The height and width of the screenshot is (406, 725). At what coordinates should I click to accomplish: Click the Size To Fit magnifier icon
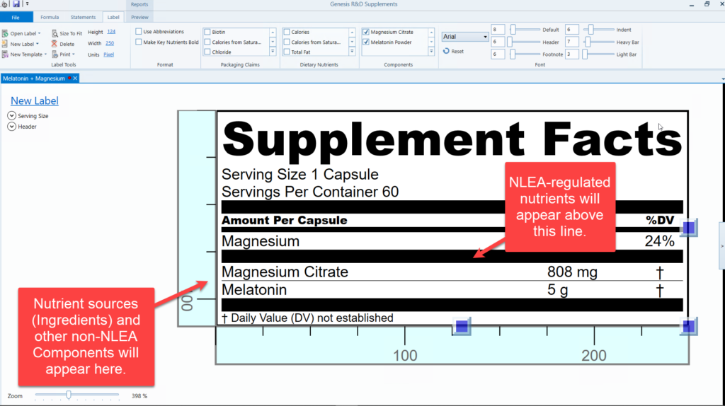point(55,33)
